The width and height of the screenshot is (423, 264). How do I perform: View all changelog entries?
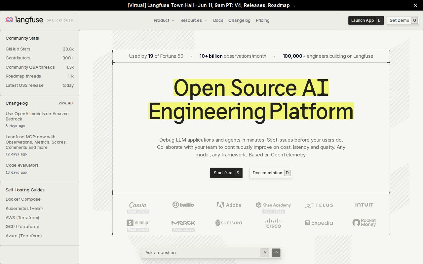pos(66,103)
